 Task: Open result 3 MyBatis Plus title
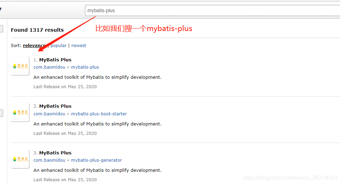point(55,153)
